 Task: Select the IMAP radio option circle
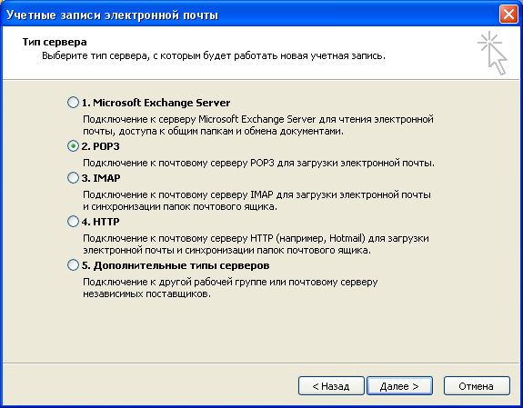pos(73,178)
